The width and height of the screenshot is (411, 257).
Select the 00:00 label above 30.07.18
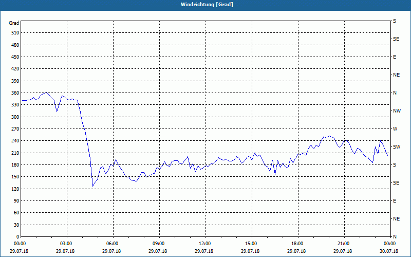(390, 243)
